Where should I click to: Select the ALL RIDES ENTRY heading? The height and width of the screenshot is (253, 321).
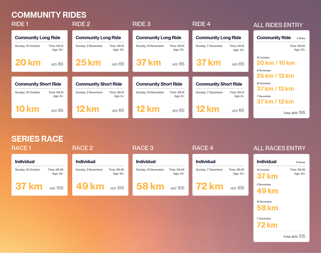point(278,25)
